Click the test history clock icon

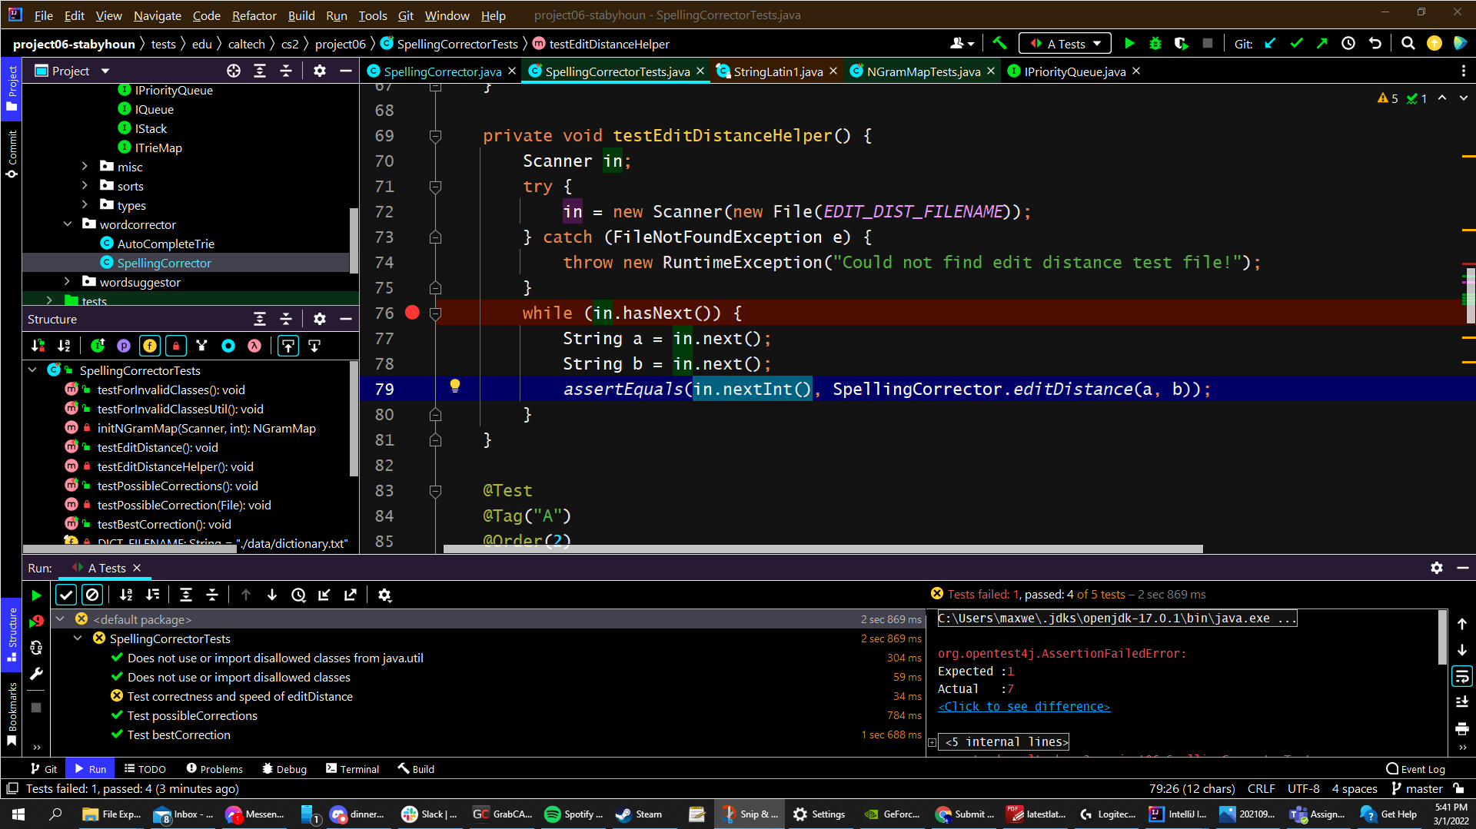298,595
